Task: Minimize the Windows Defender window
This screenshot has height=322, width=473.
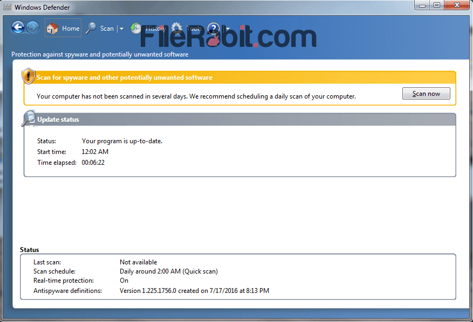Action: pyautogui.click(x=422, y=5)
